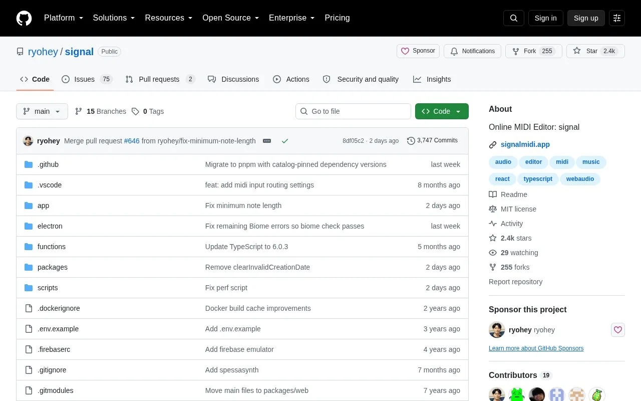The height and width of the screenshot is (401, 641).
Task: Click the webaudio topic tag
Action: tap(580, 179)
